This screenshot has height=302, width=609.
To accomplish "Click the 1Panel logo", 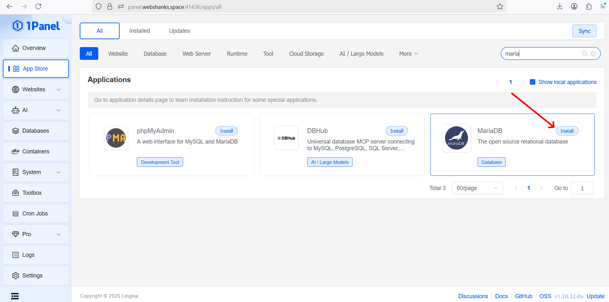I will click(36, 26).
